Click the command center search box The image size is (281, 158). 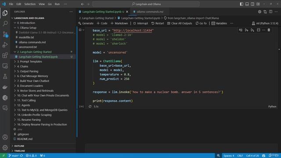(x=146, y=4)
